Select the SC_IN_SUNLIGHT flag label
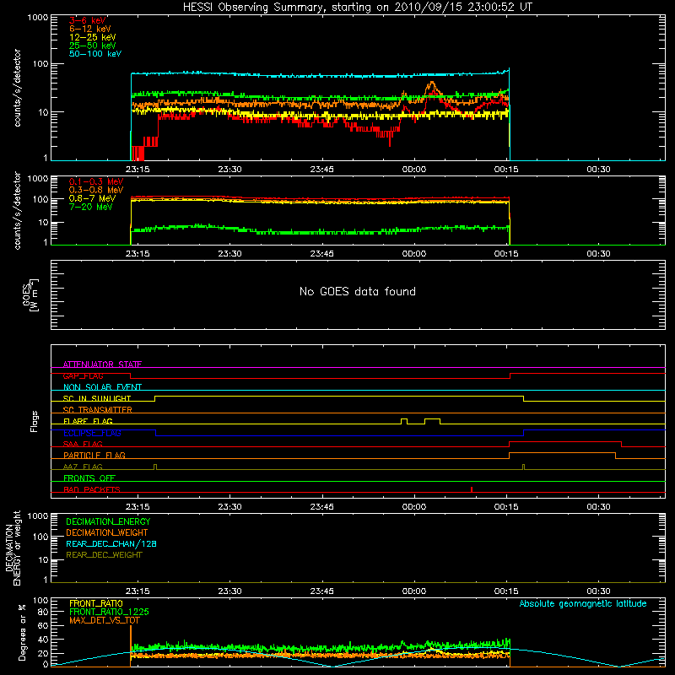 coord(97,398)
